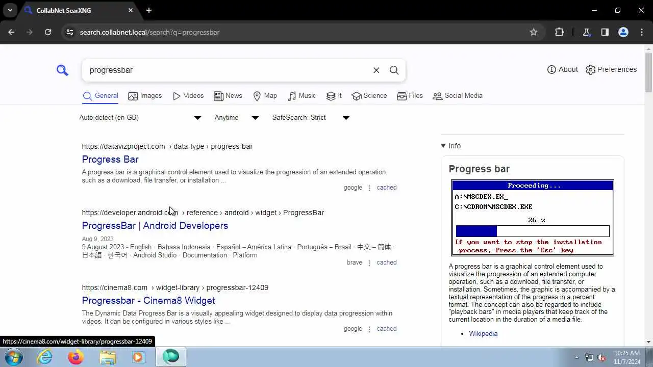Open the Wikipedia link in infobox
Image resolution: width=653 pixels, height=367 pixels.
[x=483, y=334]
